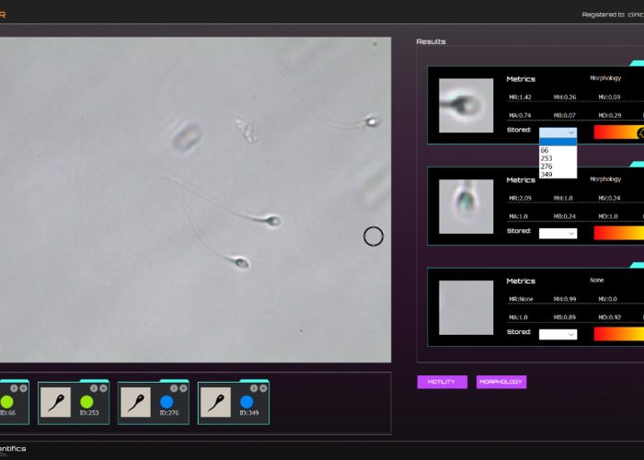
Task: Select the sperm thumbnail on ID:253 card
Action: pos(56,403)
